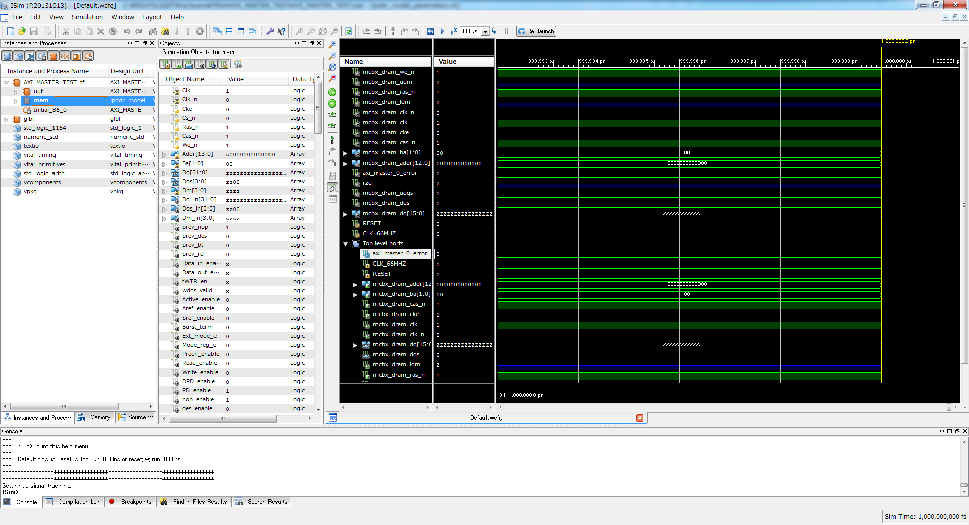Click the Add Marker icon in the side toolbar
The width and height of the screenshot is (969, 525).
point(332,140)
